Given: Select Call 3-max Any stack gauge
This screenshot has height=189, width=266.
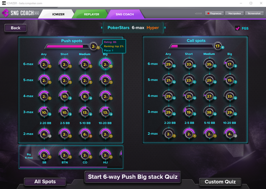Looking at the screenshot, I should 169,112.
